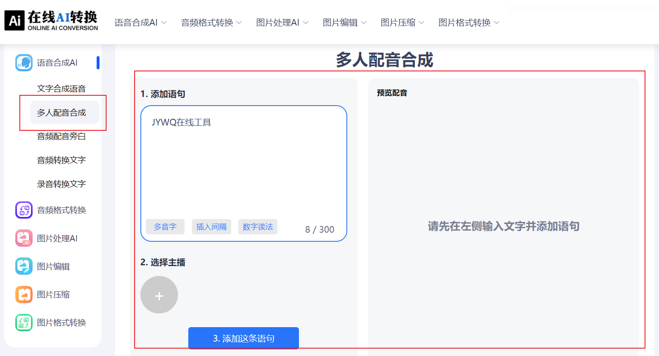
Task: Click the 图片压缩 orange sidebar icon
Action: [x=24, y=295]
